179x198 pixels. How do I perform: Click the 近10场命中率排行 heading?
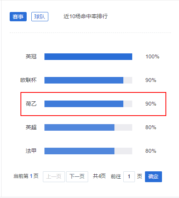(x=85, y=16)
